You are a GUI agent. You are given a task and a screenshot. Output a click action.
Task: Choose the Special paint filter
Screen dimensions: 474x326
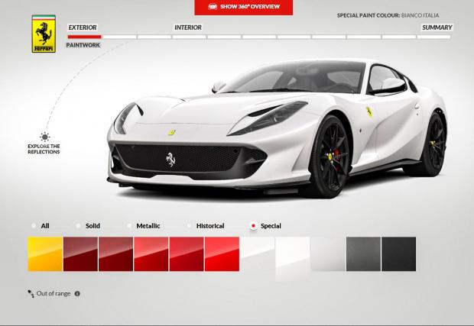coord(253,226)
